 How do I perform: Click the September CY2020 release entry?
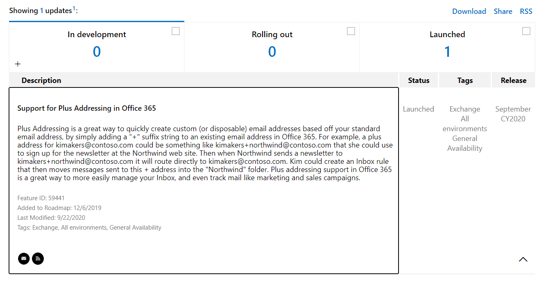click(513, 114)
